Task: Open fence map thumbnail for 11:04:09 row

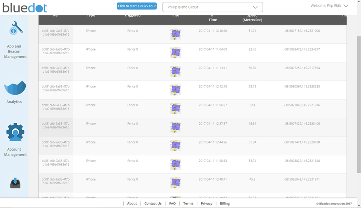Action: point(176,53)
